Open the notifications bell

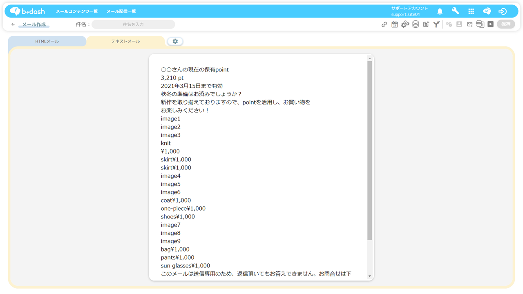tap(440, 11)
